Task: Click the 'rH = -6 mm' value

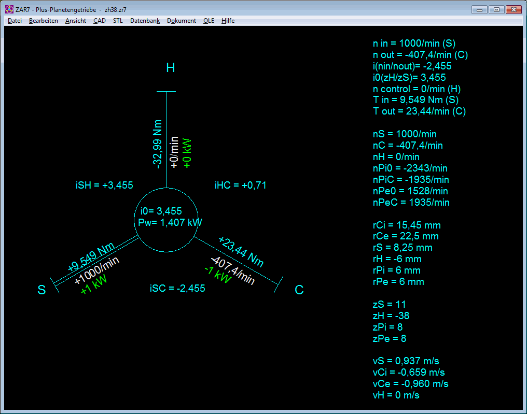Action: tap(397, 259)
